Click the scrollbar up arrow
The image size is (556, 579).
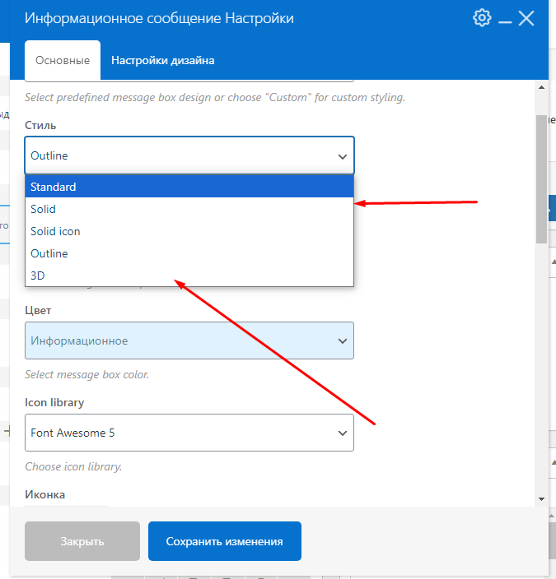pyautogui.click(x=541, y=87)
